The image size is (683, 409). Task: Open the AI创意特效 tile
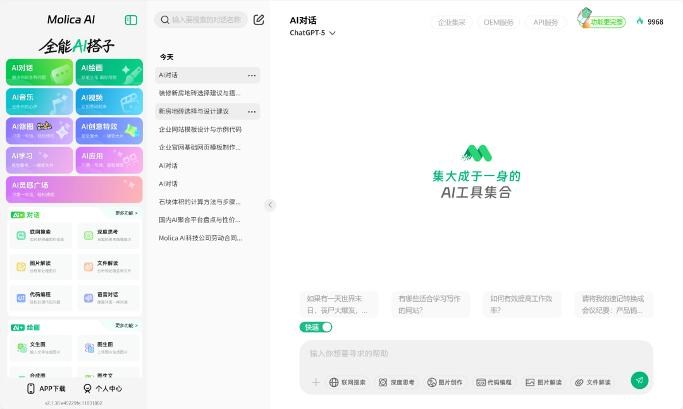click(109, 131)
